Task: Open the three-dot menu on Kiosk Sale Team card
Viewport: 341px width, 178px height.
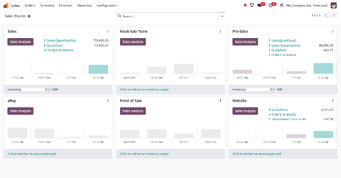Action: click(220, 32)
